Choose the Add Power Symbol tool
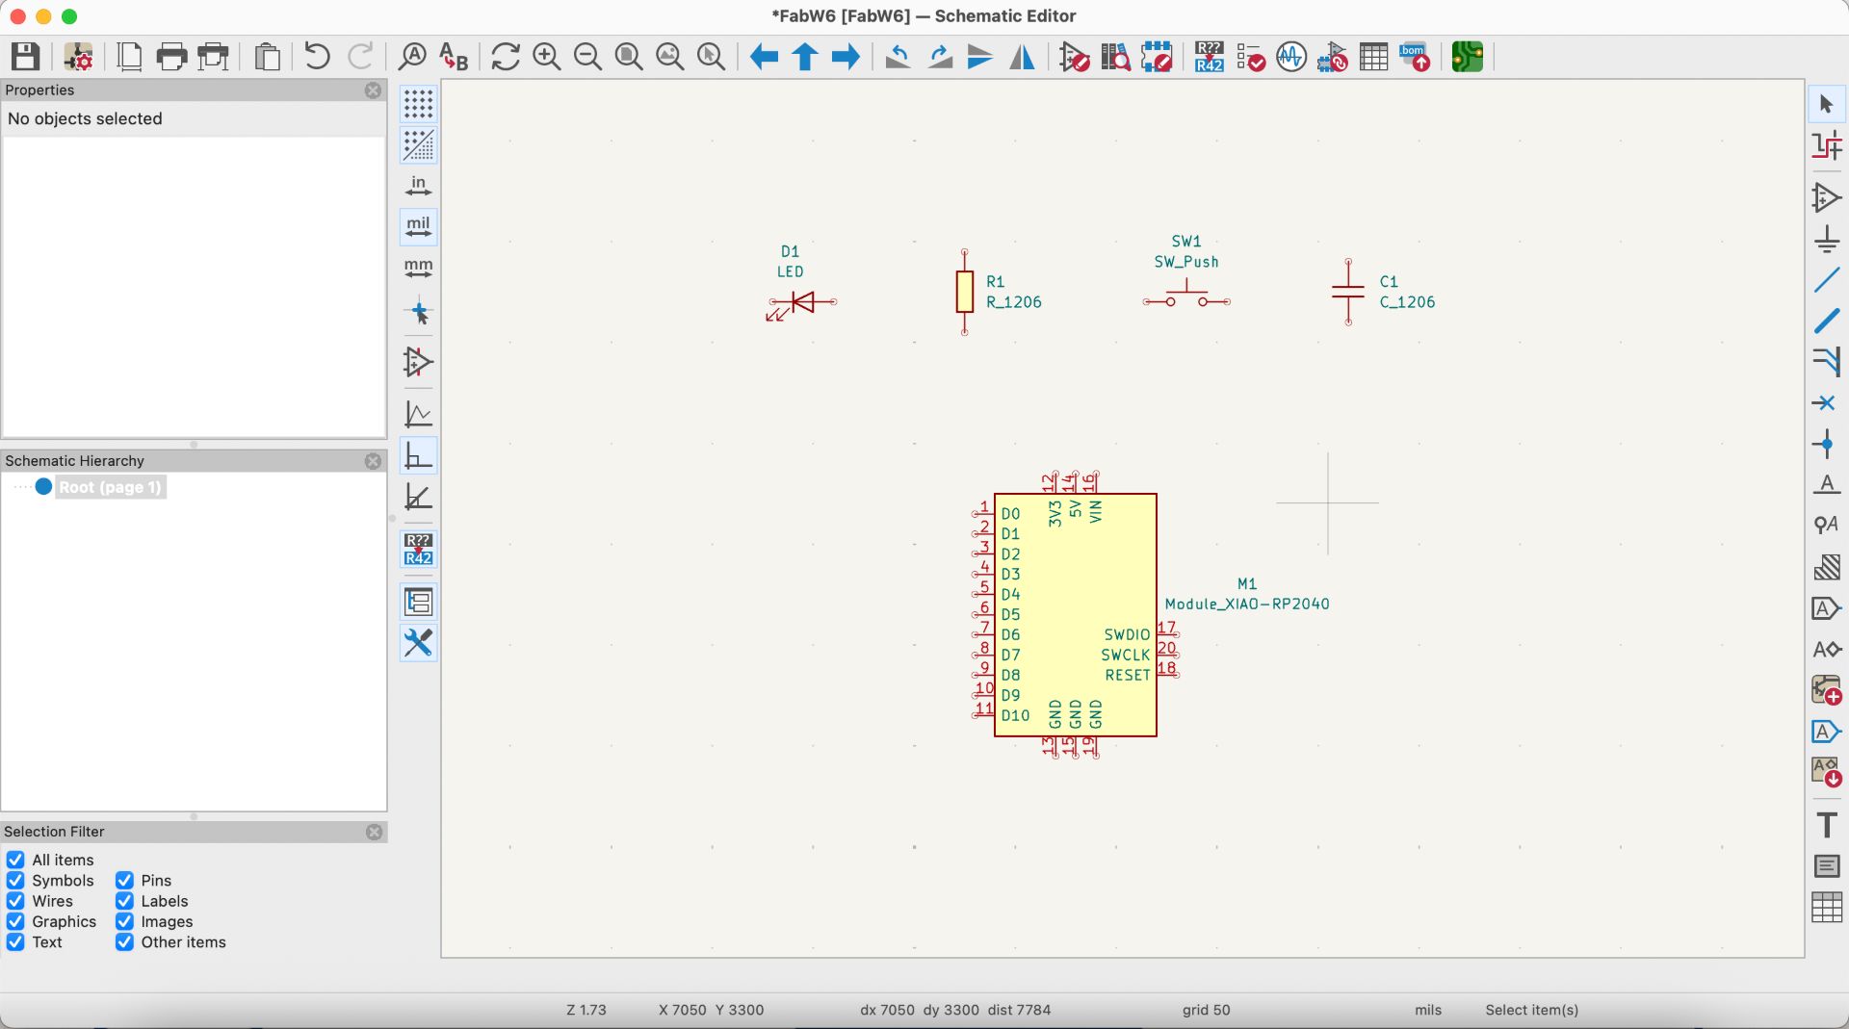The width and height of the screenshot is (1849, 1029). [x=1826, y=239]
